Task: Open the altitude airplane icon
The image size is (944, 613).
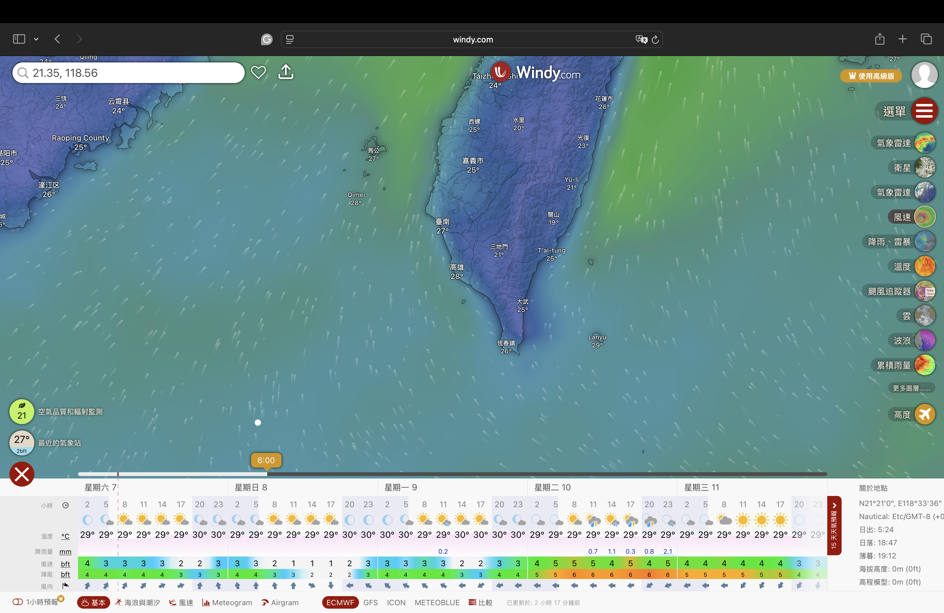Action: coord(925,414)
